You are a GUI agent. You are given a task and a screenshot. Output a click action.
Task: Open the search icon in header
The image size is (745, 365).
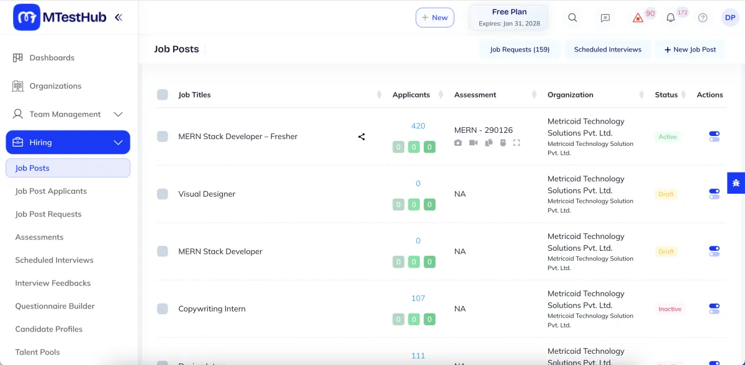click(x=572, y=18)
